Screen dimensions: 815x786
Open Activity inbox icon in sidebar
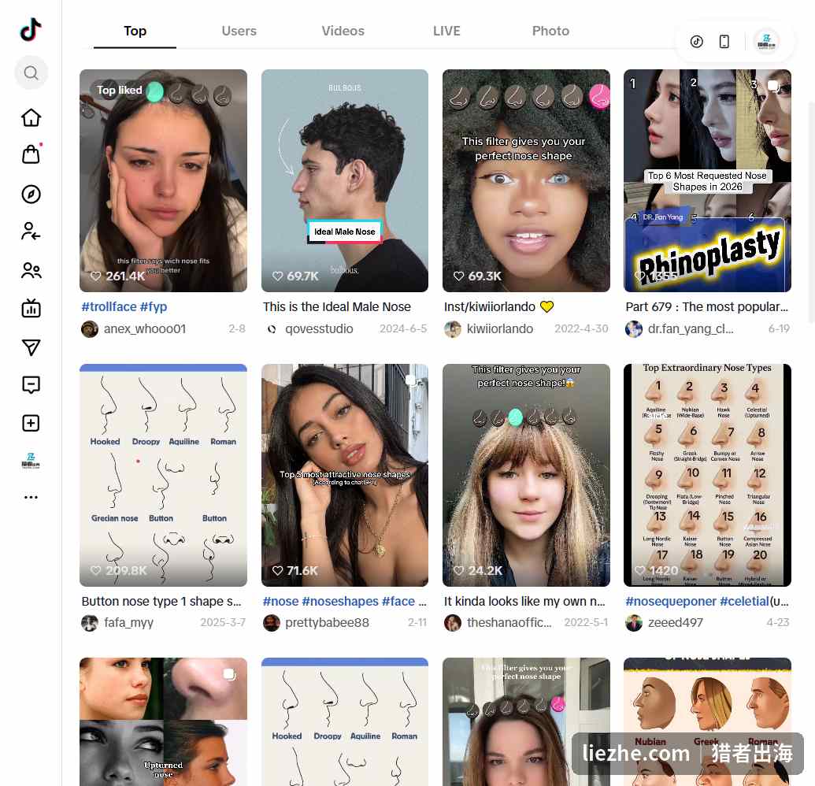(31, 385)
